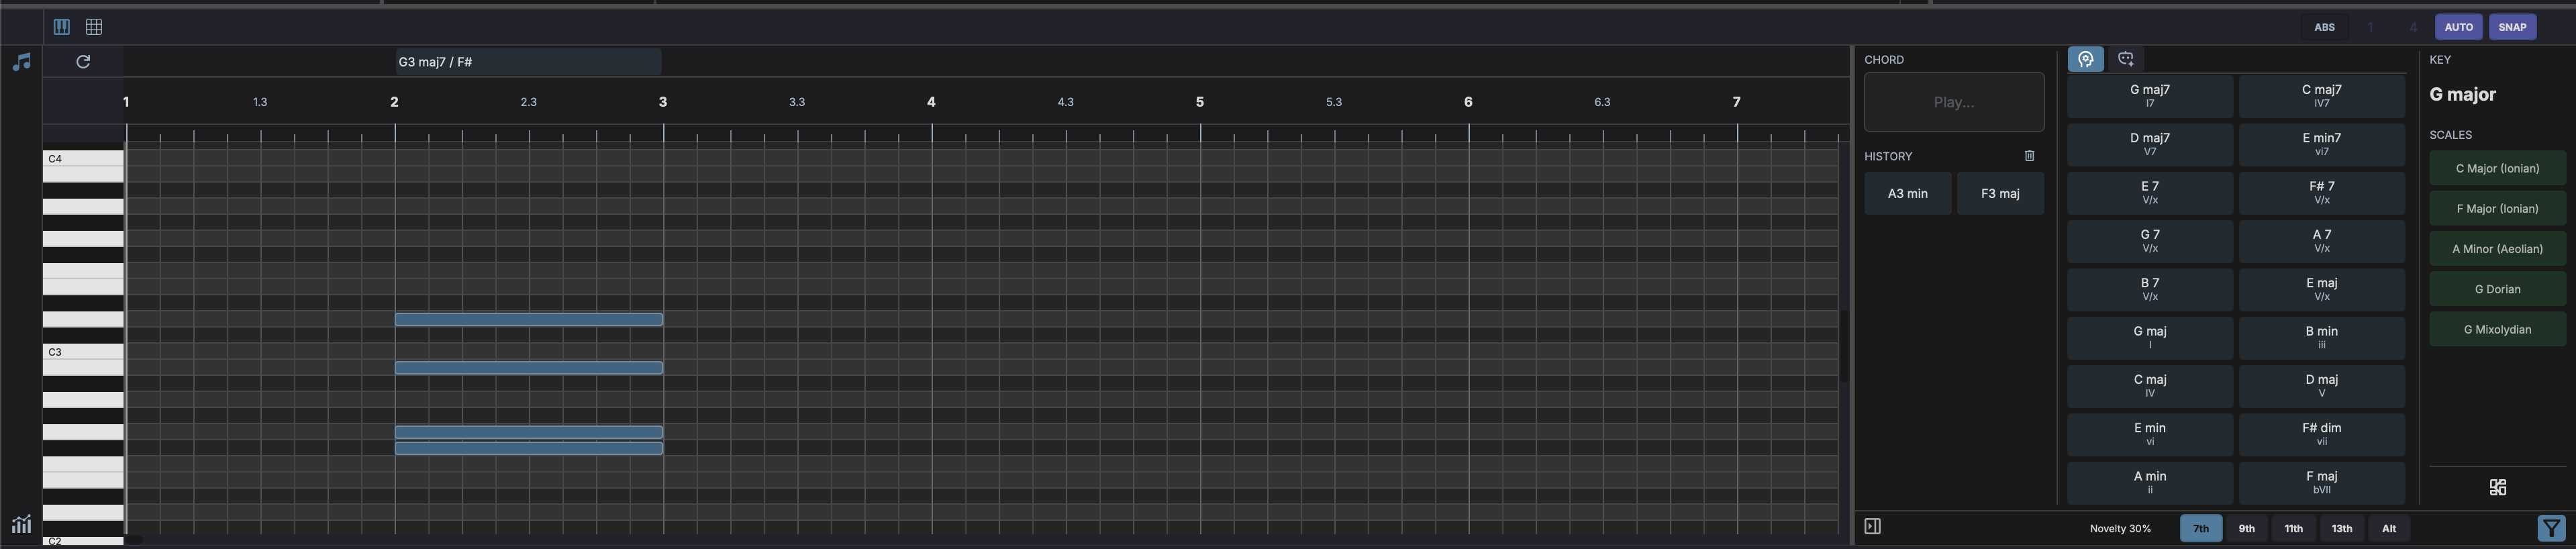Jump to bar 6 on the timeline ruler

pyautogui.click(x=1468, y=101)
